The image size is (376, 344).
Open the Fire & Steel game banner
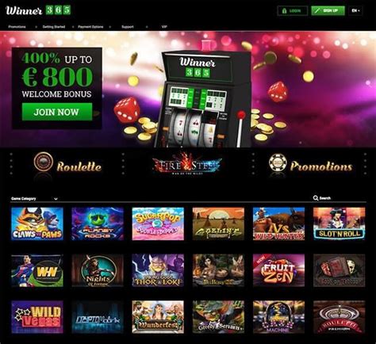pos(187,164)
